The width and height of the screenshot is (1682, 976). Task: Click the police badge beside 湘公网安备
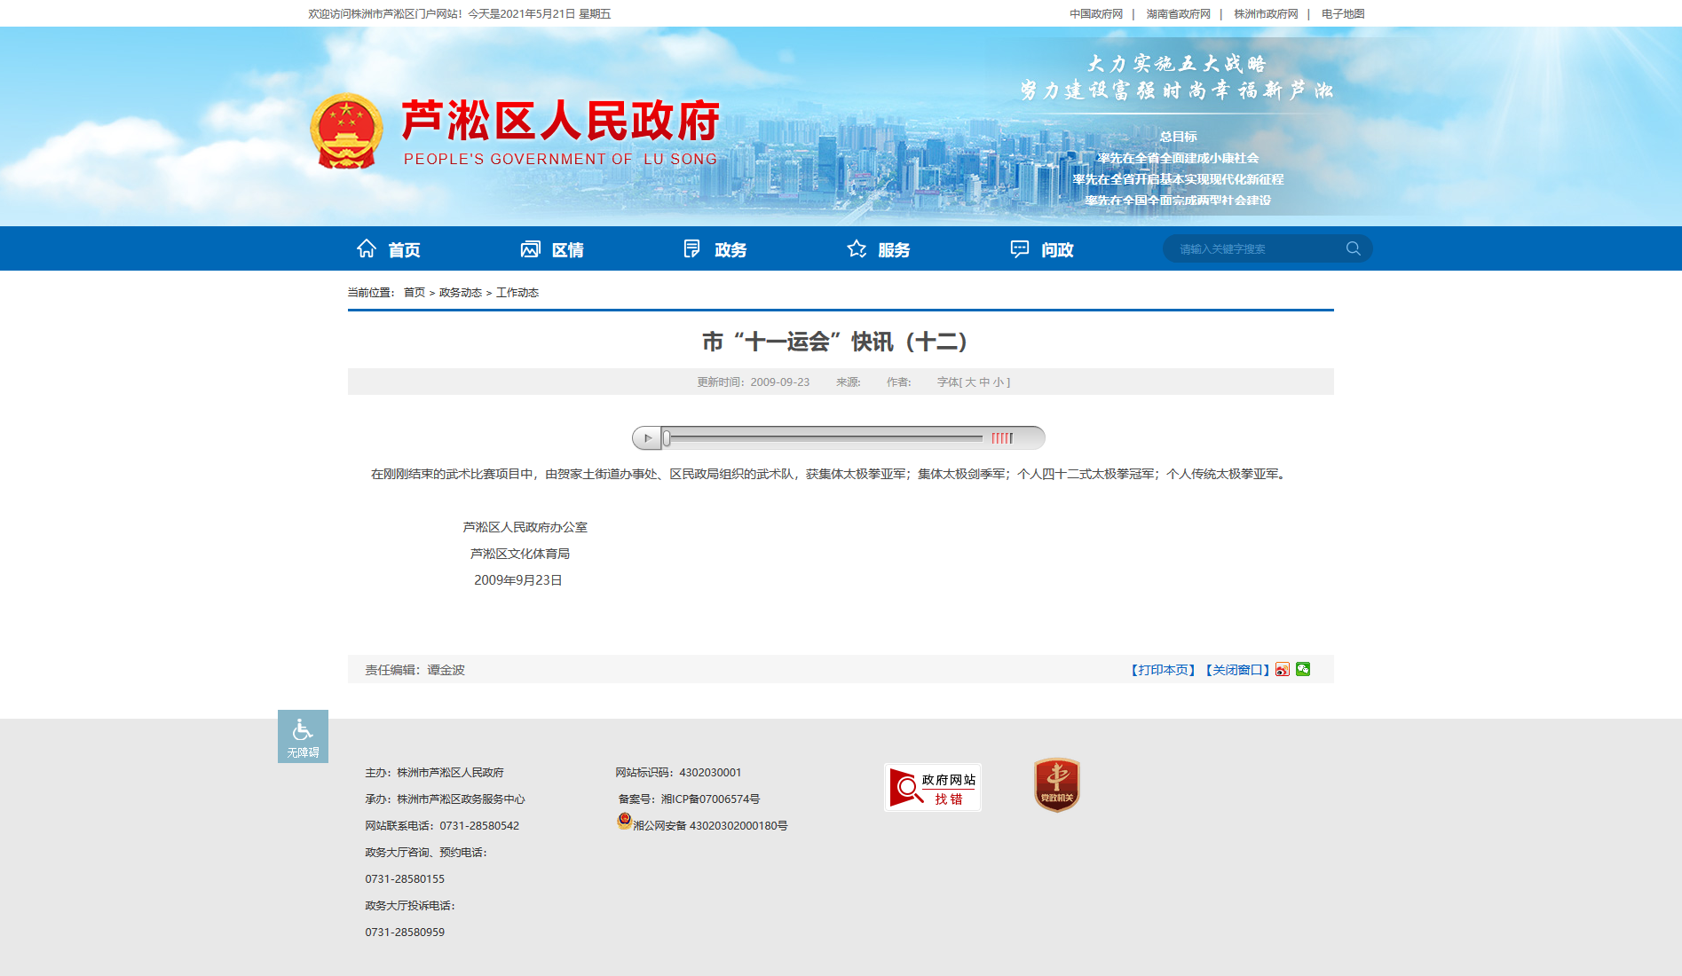pos(625,822)
